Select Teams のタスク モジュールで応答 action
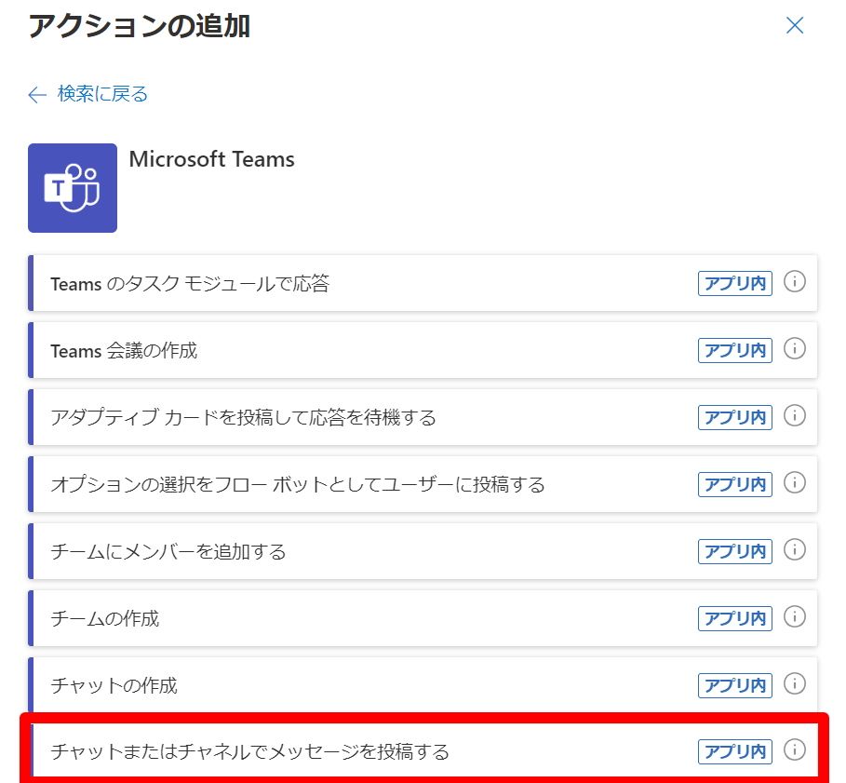Image resolution: width=846 pixels, height=783 pixels. pos(190,284)
